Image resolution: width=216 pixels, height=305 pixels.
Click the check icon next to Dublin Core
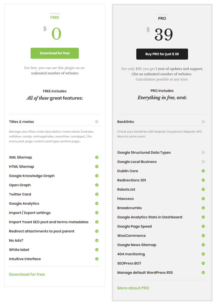(x=203, y=171)
